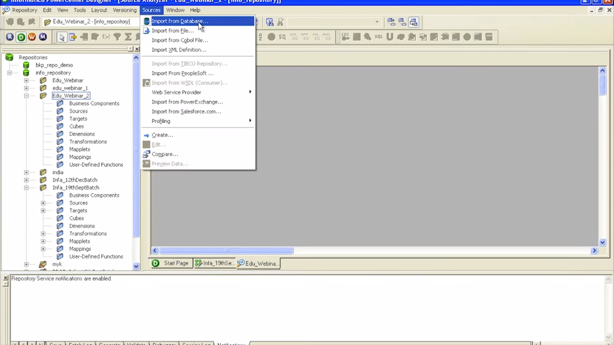Click the XML SQ toolbar icon
This screenshot has width=614, height=345.
click(x=294, y=37)
